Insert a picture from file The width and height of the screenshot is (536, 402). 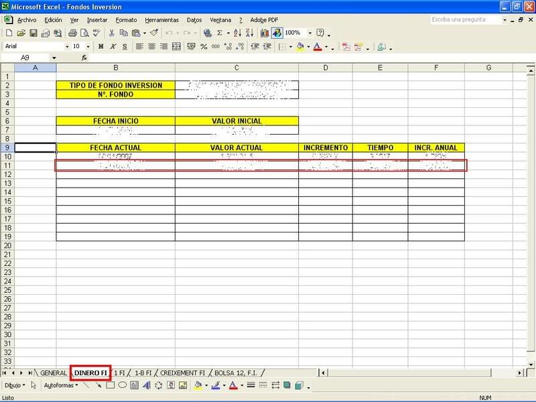(183, 386)
